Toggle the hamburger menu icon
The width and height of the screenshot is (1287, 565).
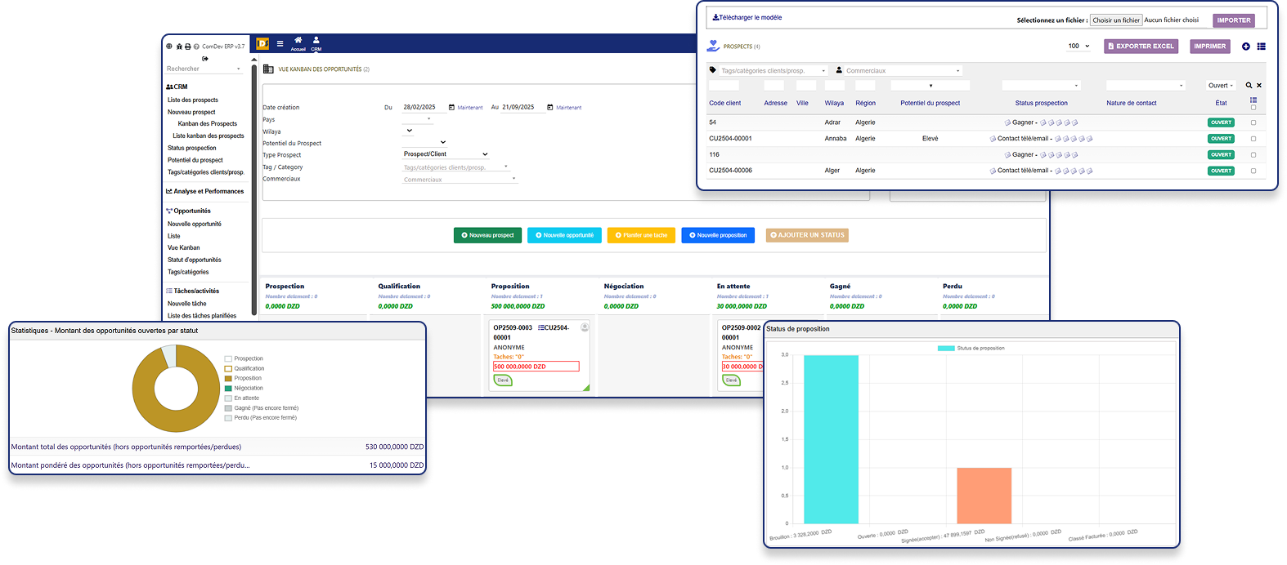click(280, 44)
